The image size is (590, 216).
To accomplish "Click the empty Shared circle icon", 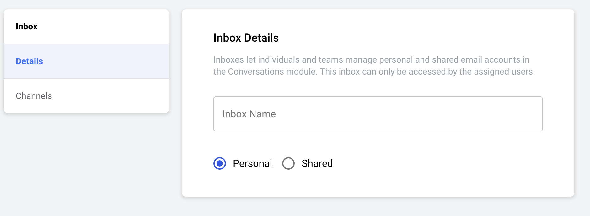I will 288,163.
